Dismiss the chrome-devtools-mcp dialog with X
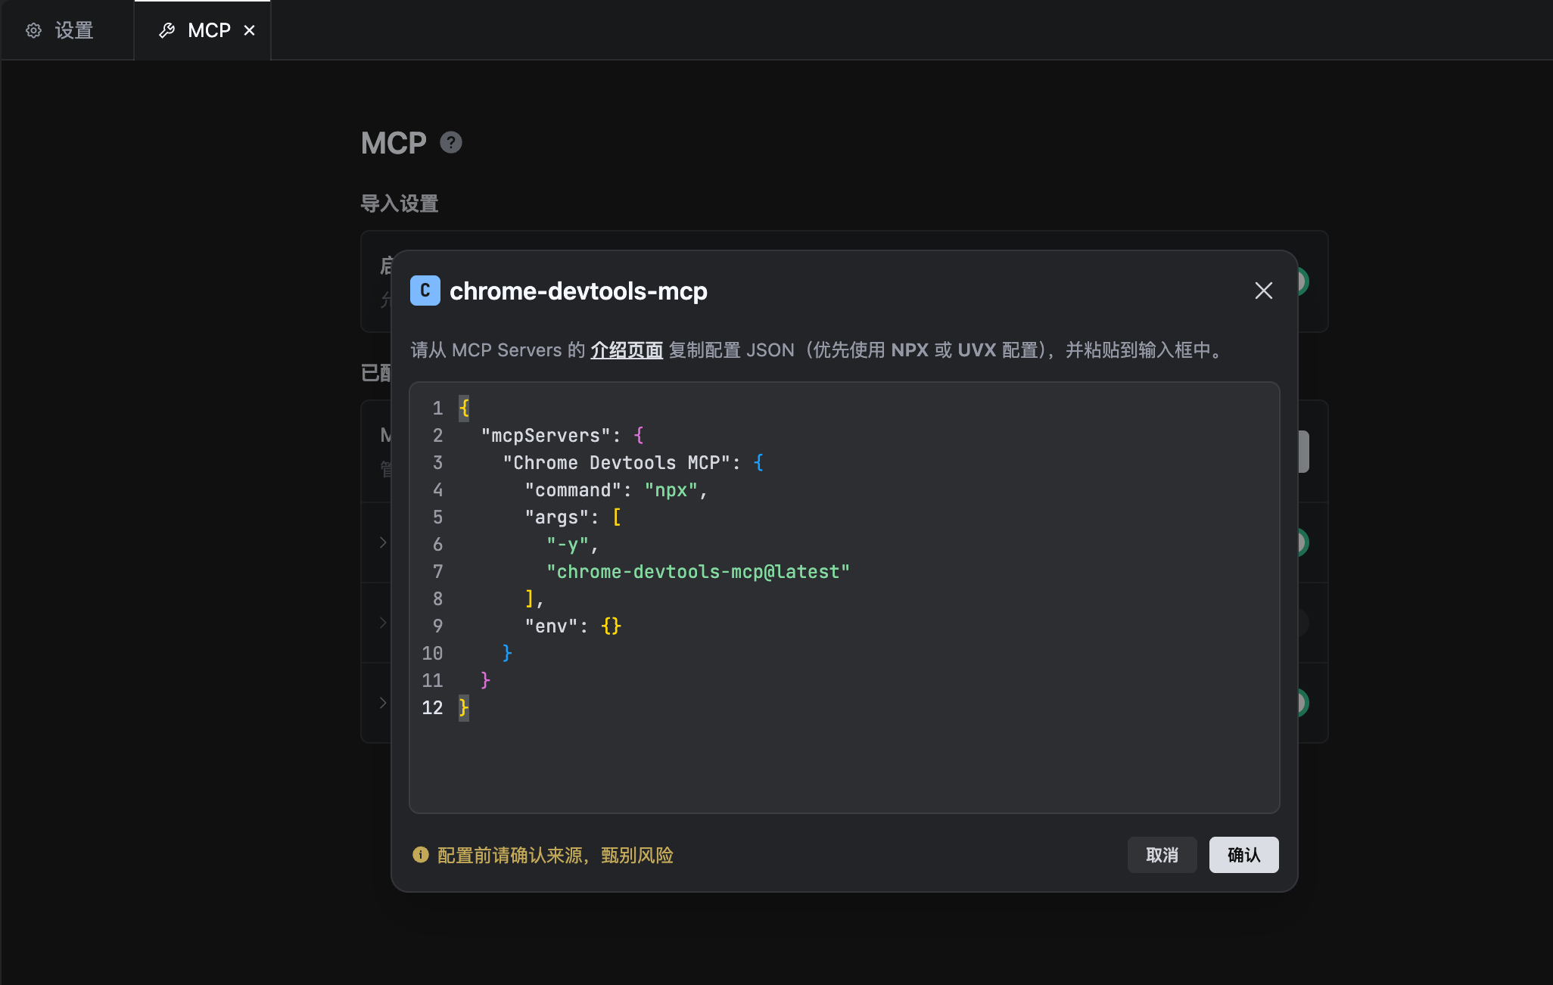 (1263, 291)
